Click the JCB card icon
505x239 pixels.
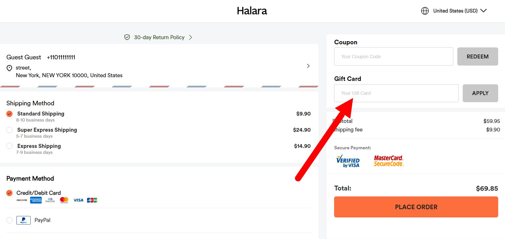(93, 200)
